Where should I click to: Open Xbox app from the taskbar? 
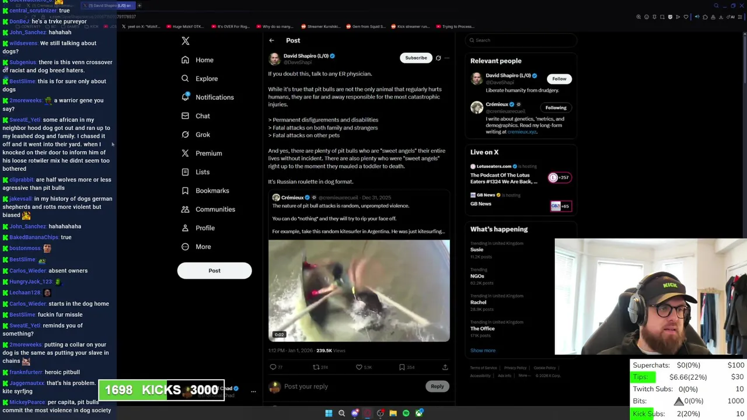pyautogui.click(x=418, y=414)
